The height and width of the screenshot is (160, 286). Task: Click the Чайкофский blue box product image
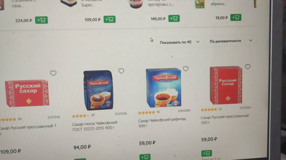[164, 87]
